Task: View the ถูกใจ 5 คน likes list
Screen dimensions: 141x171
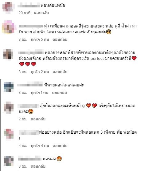Action: 40,40
